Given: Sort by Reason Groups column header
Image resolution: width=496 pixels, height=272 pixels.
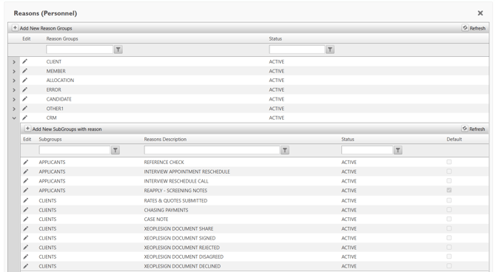Looking at the screenshot, I should [62, 39].
